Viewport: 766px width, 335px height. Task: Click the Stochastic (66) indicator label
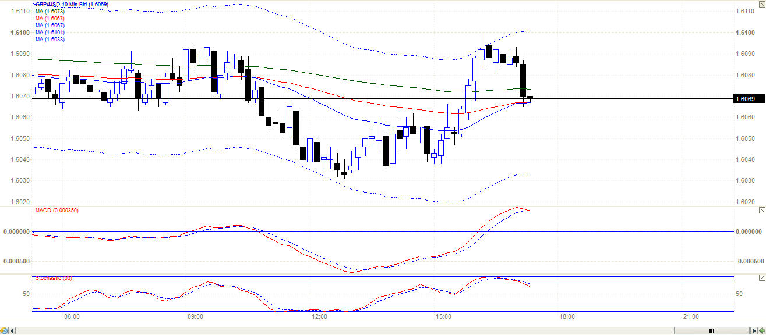pyautogui.click(x=54, y=277)
